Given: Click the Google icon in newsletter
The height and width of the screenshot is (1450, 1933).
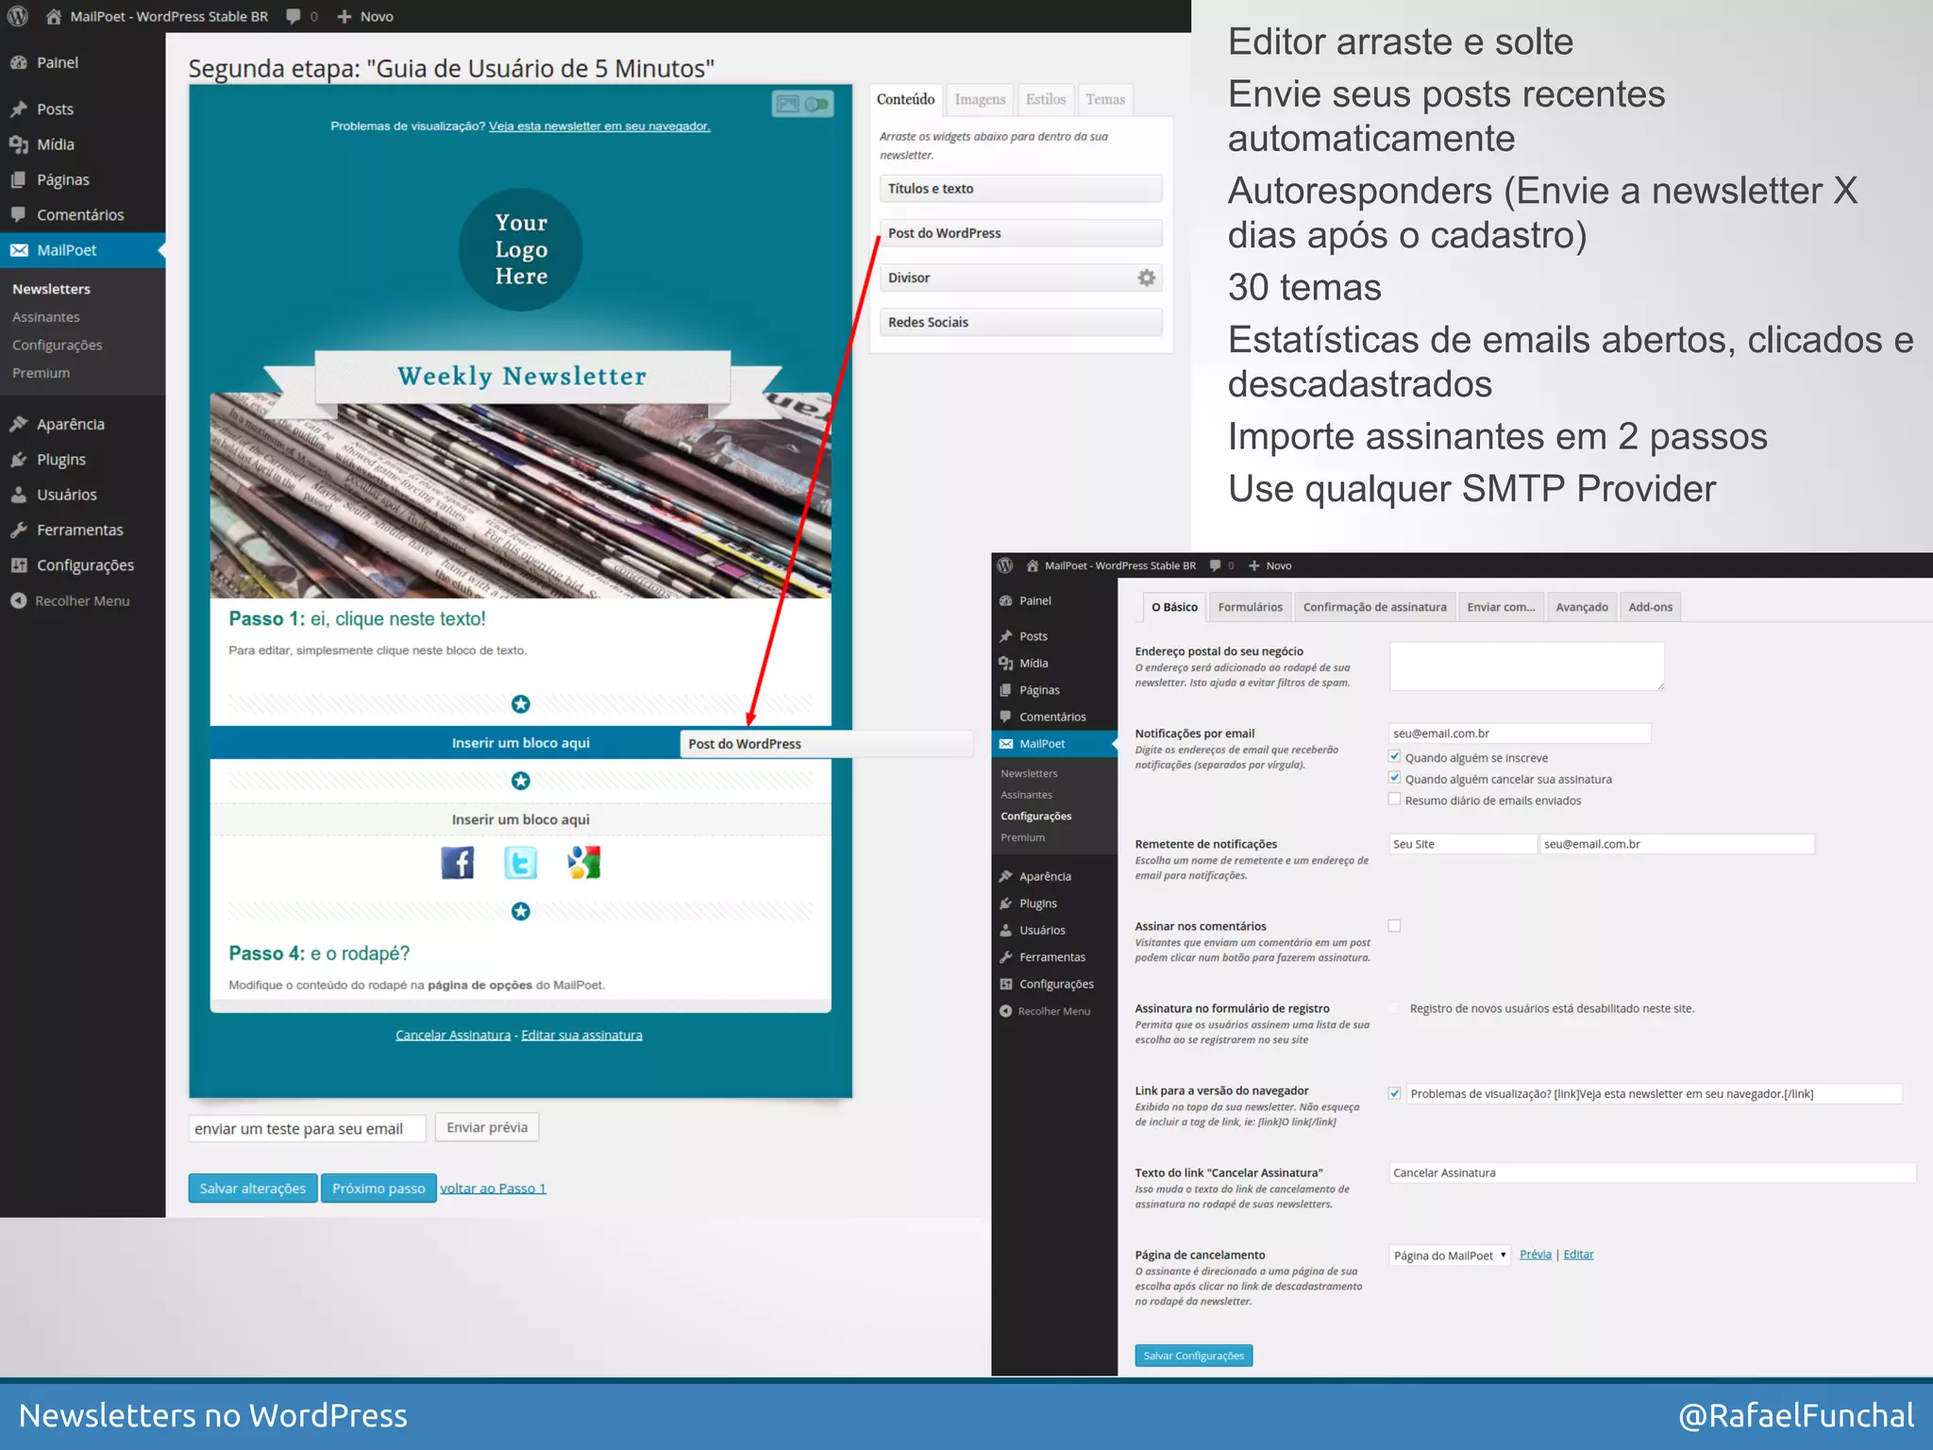Looking at the screenshot, I should [x=584, y=862].
